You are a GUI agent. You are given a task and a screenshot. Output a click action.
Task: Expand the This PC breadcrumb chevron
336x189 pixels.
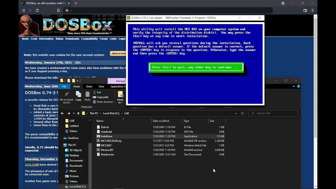click(x=101, y=113)
